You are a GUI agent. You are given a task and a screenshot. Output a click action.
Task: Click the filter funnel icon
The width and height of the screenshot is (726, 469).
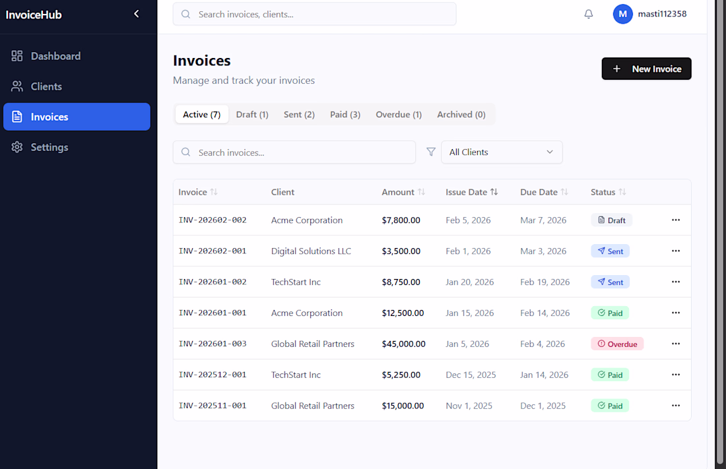point(430,152)
